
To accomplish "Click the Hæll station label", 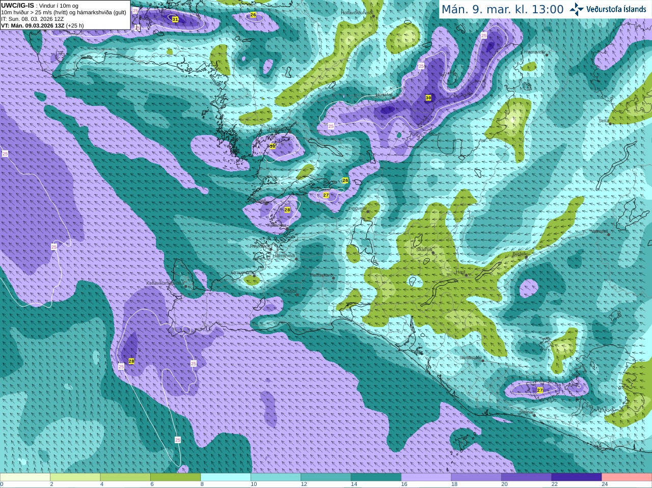I will [x=460, y=272].
